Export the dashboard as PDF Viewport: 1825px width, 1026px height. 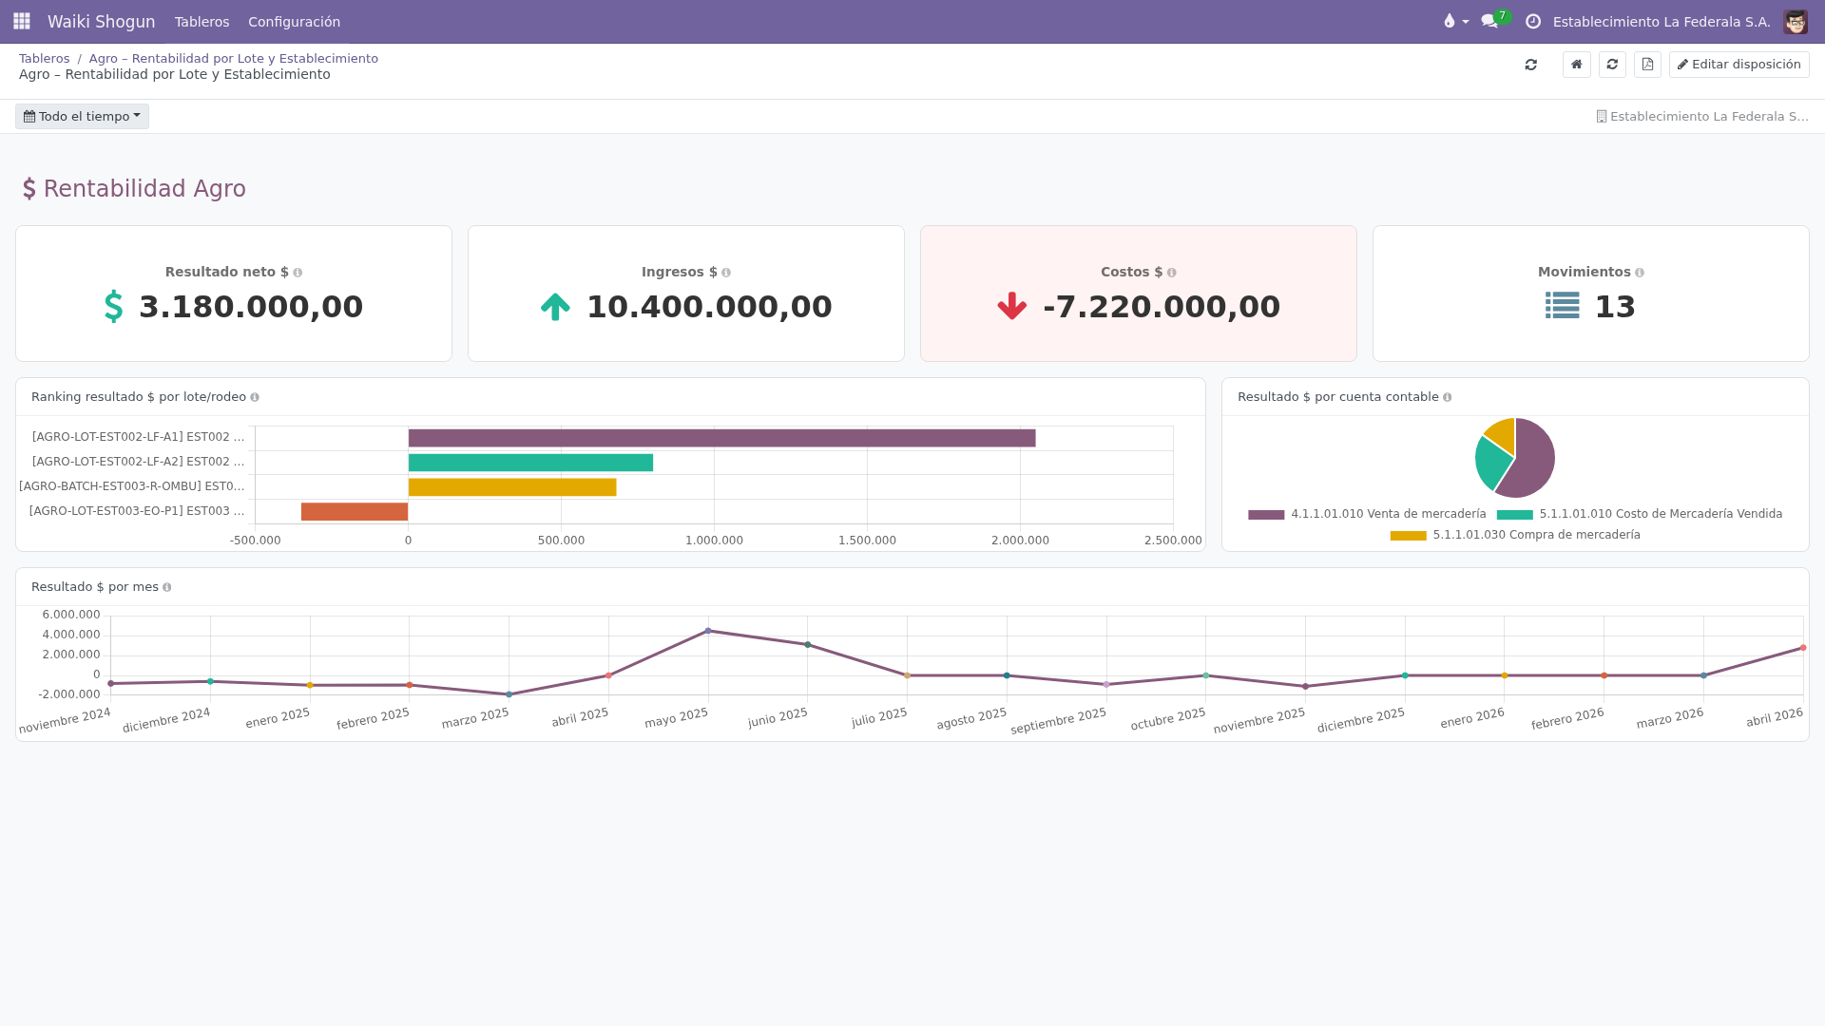pyautogui.click(x=1647, y=65)
